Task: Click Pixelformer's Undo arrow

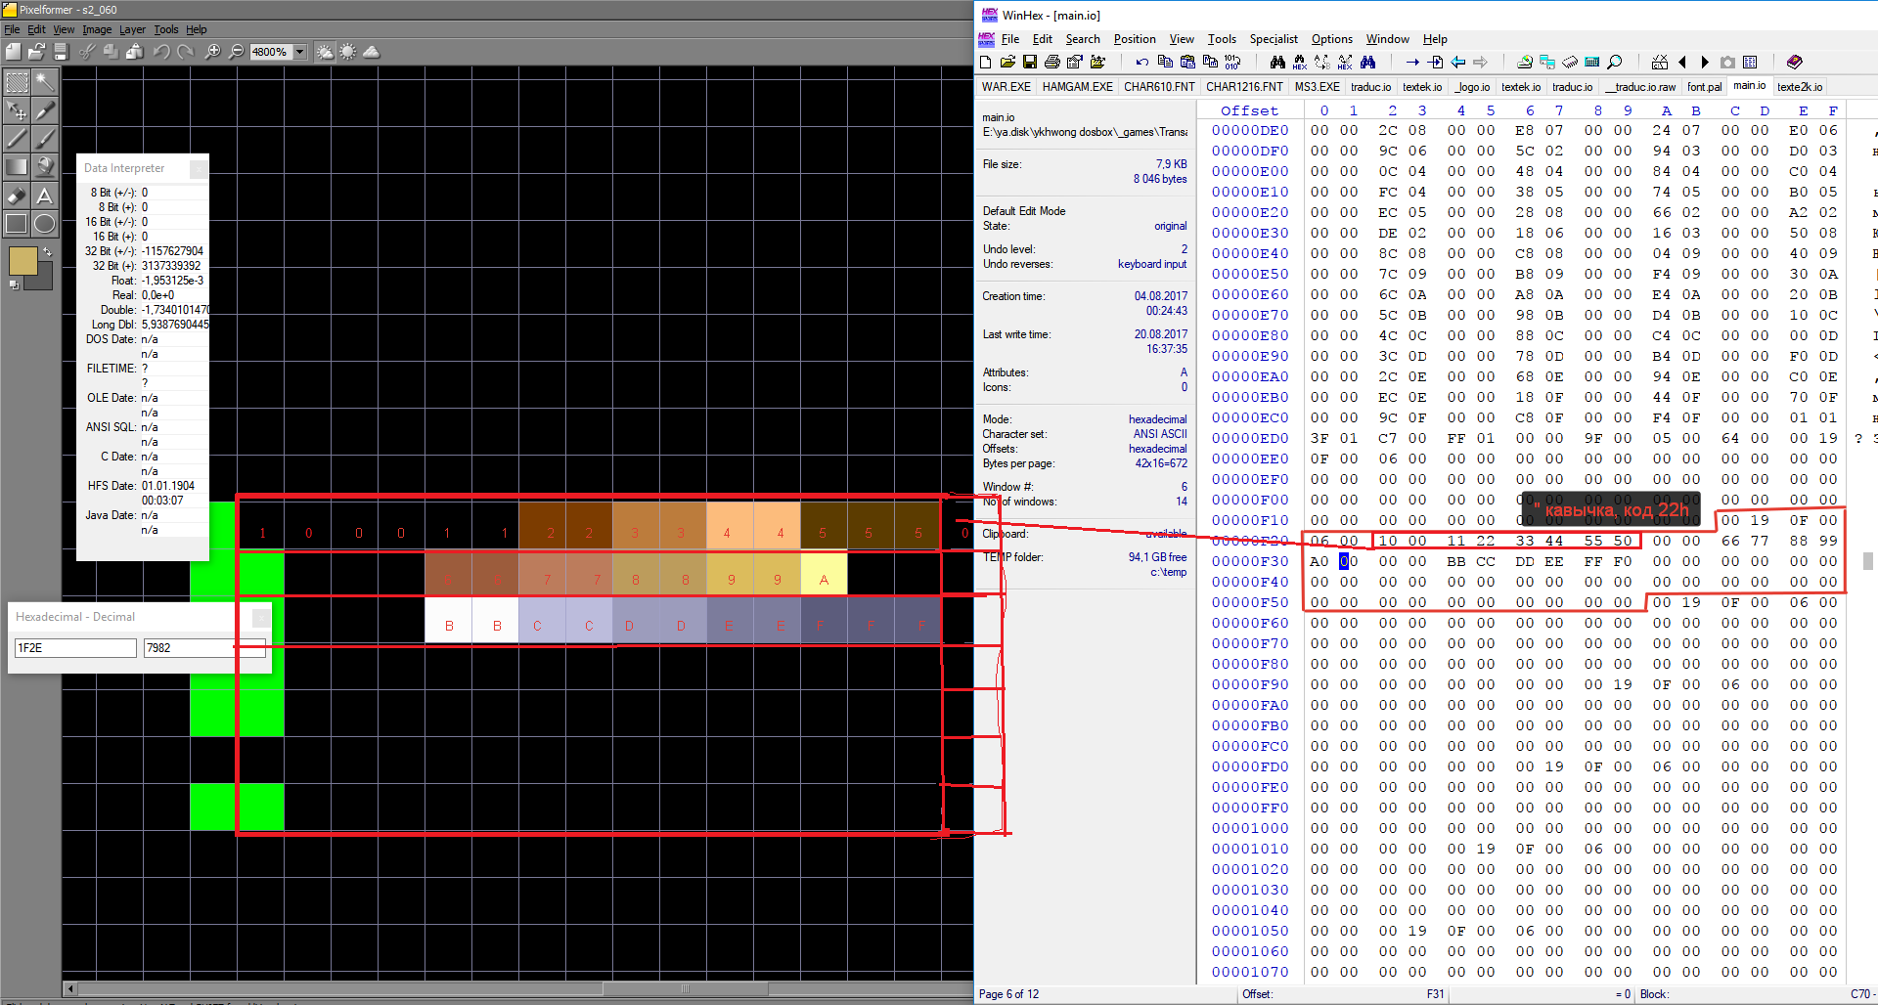Action: click(x=161, y=52)
